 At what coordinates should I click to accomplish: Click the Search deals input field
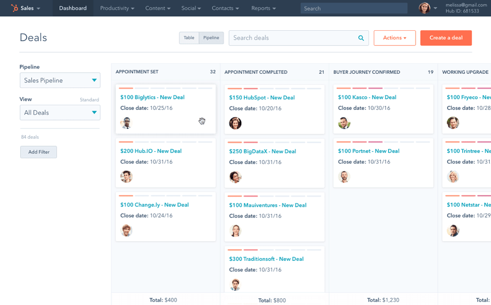(x=298, y=38)
